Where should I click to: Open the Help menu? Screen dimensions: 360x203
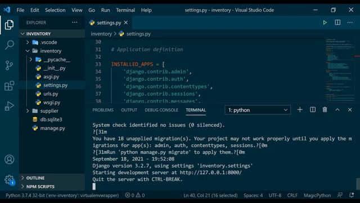coord(146,10)
